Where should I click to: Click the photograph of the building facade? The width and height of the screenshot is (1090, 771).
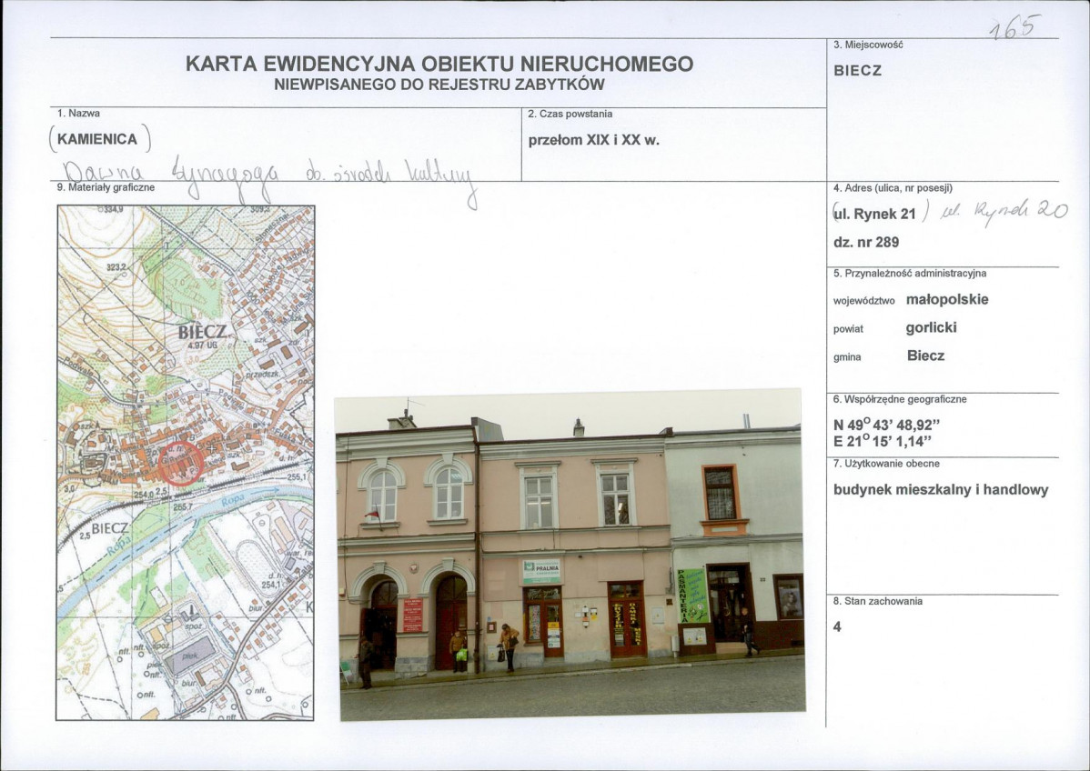573,555
